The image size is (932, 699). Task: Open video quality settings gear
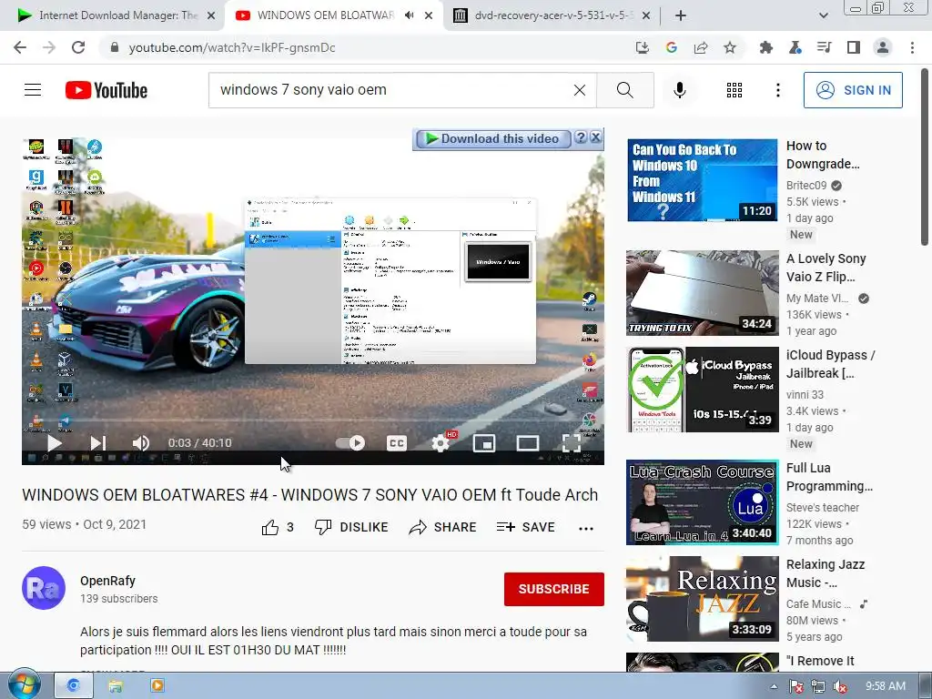(x=441, y=443)
